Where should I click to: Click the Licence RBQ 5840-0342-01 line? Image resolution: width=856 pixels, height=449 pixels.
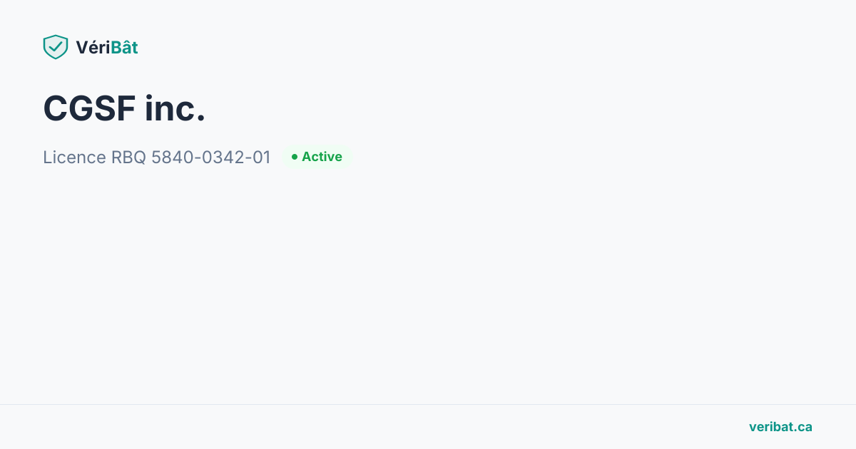(157, 158)
